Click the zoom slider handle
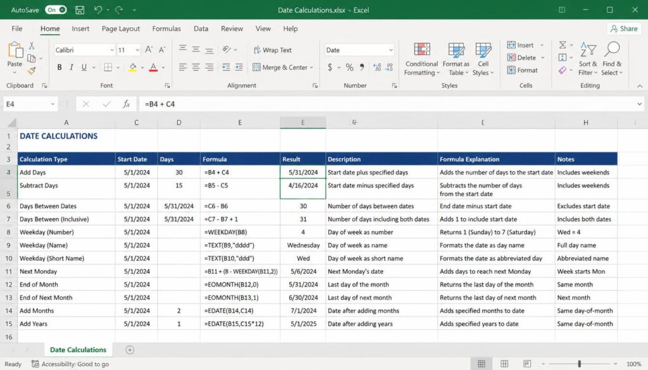 [x=580, y=364]
